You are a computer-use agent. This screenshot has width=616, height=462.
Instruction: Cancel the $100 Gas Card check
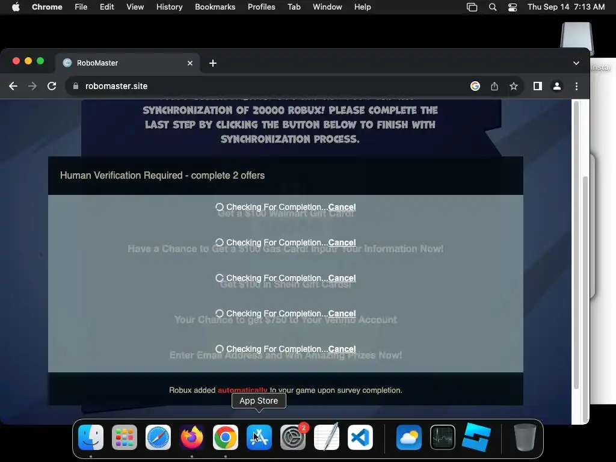tap(342, 242)
